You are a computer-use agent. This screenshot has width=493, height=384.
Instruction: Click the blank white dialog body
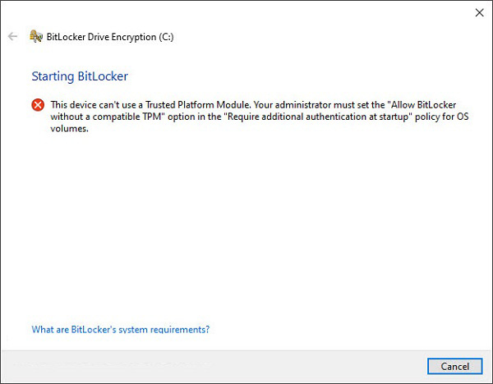coord(246,230)
